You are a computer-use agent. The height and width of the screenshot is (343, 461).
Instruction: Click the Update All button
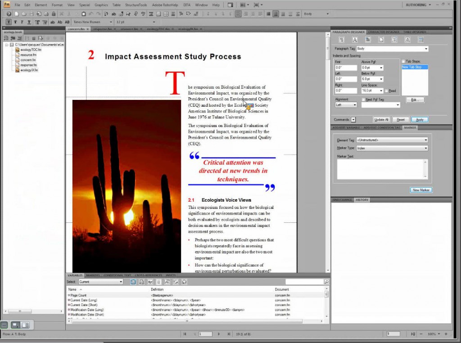pyautogui.click(x=381, y=120)
